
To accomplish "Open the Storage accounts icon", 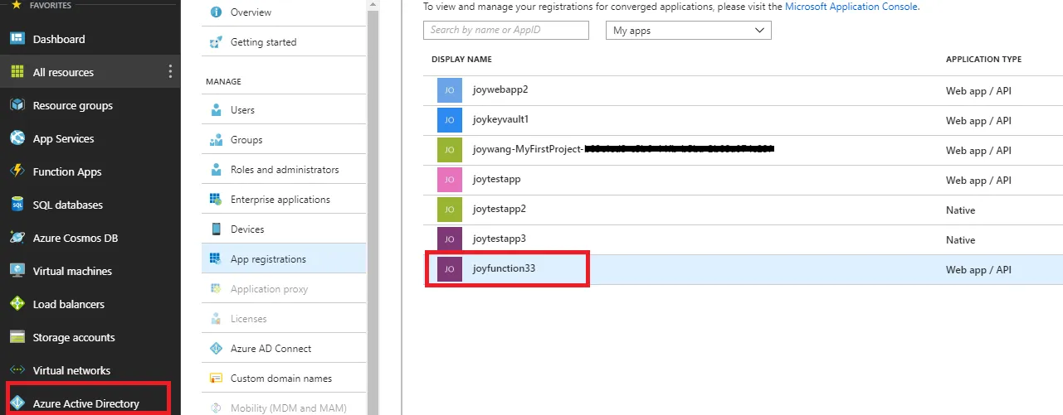I will [x=17, y=337].
